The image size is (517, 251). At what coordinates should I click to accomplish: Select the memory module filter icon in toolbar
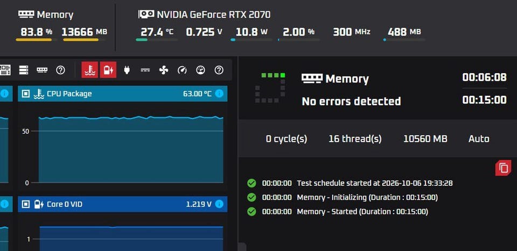(42, 70)
